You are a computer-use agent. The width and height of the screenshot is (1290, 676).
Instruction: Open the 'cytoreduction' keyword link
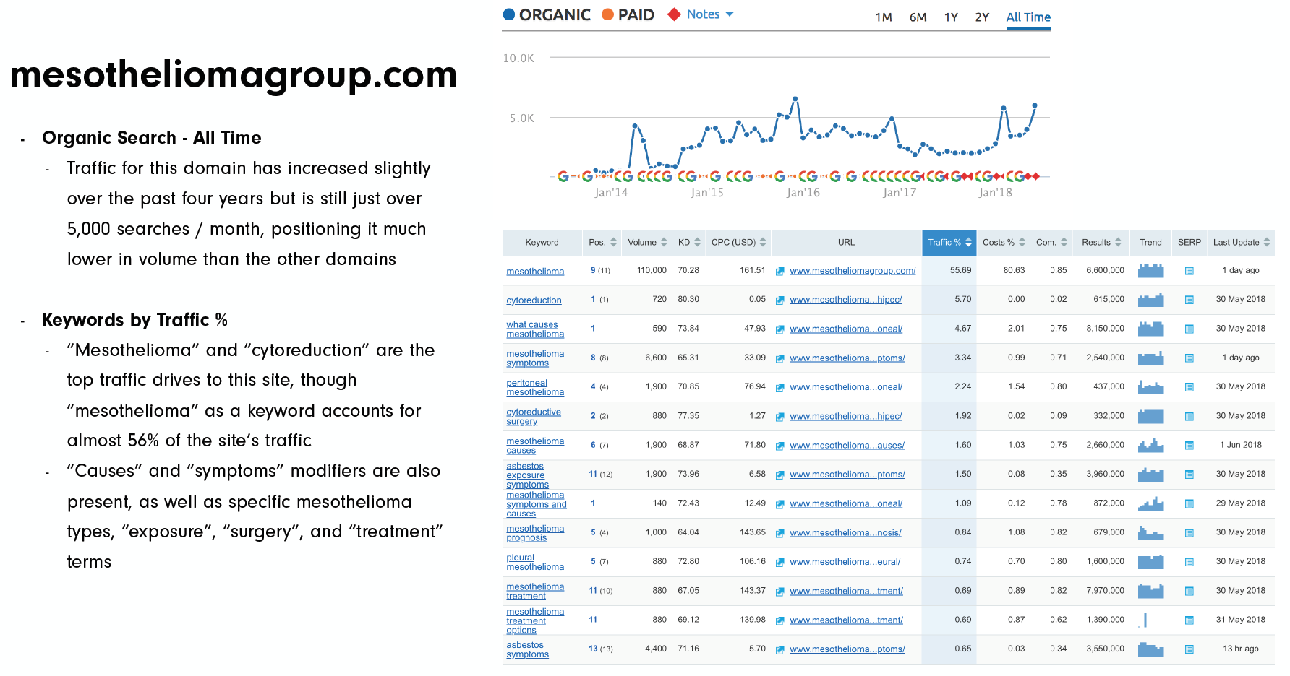point(534,300)
